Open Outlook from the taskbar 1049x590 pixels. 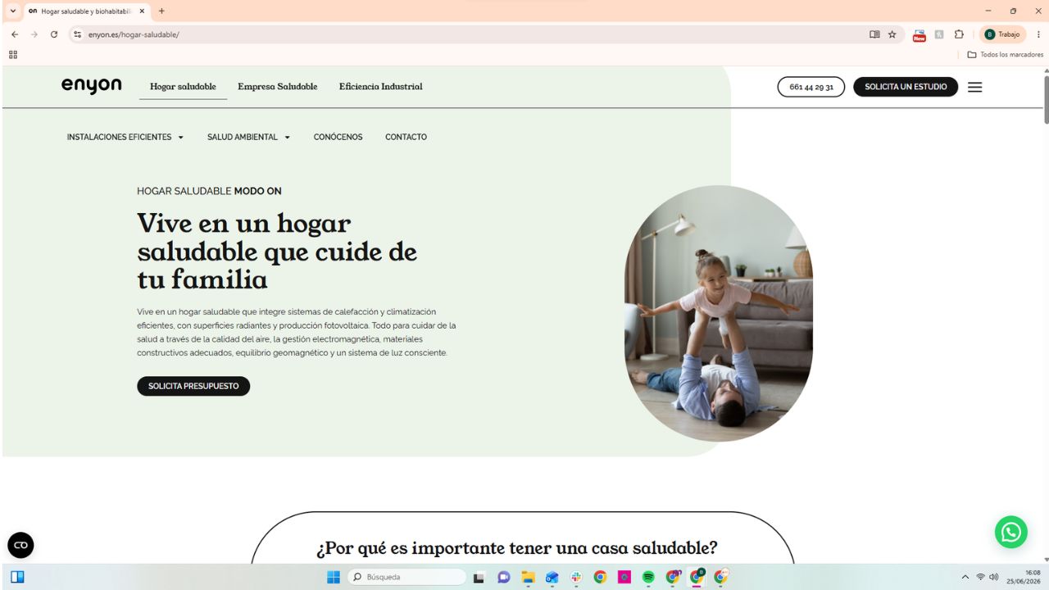pos(552,577)
